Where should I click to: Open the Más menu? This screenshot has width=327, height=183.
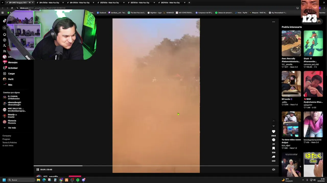(8, 85)
